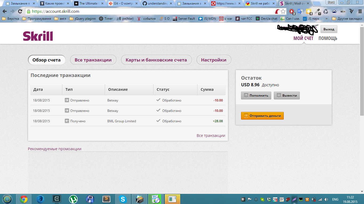Click the Тип column header
The height and width of the screenshot is (204, 364).
point(84,89)
